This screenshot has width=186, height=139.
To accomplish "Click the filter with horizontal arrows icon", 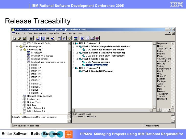I will [x=64, y=38].
